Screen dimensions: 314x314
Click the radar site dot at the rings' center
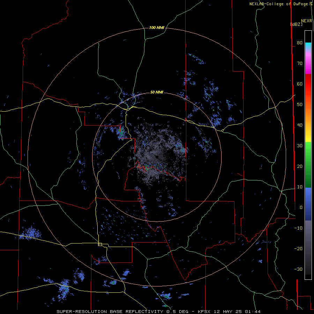pyautogui.click(x=157, y=157)
